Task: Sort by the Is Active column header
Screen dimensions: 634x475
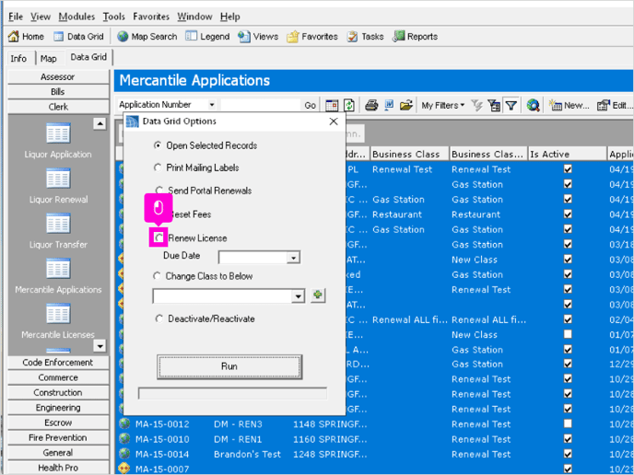Action: [x=568, y=154]
